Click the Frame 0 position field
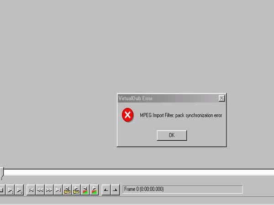The image size is (274, 205). pos(183,190)
